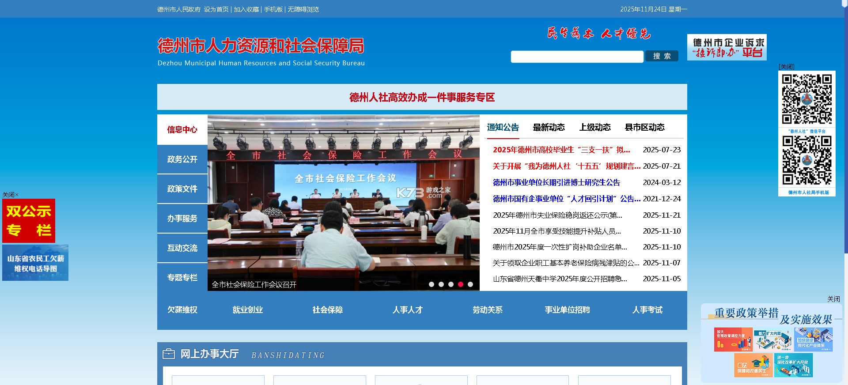The height and width of the screenshot is (385, 848).
Task: Open 着力扩大内需 policy tile
Action: pyautogui.click(x=773, y=340)
